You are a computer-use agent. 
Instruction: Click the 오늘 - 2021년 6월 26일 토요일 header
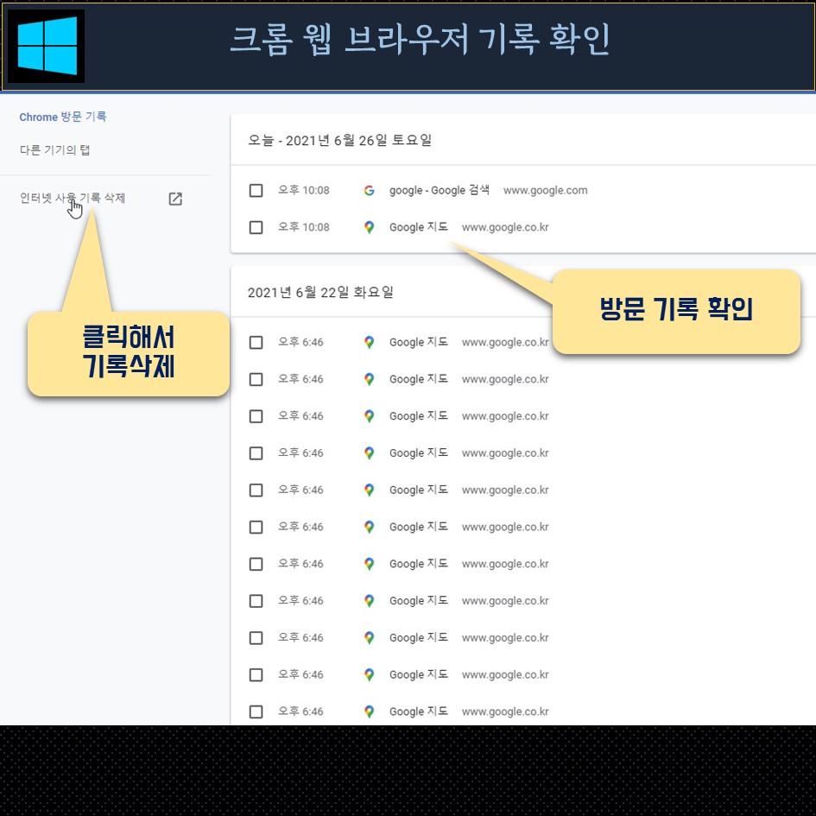[339, 141]
